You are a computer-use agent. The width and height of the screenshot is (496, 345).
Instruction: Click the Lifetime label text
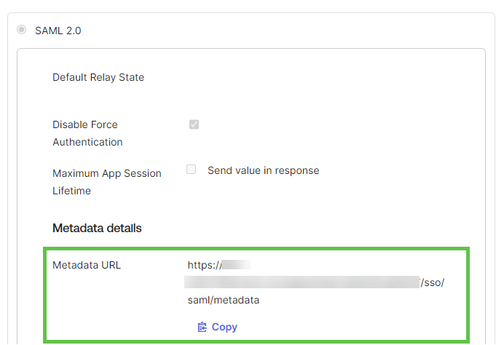click(x=71, y=191)
